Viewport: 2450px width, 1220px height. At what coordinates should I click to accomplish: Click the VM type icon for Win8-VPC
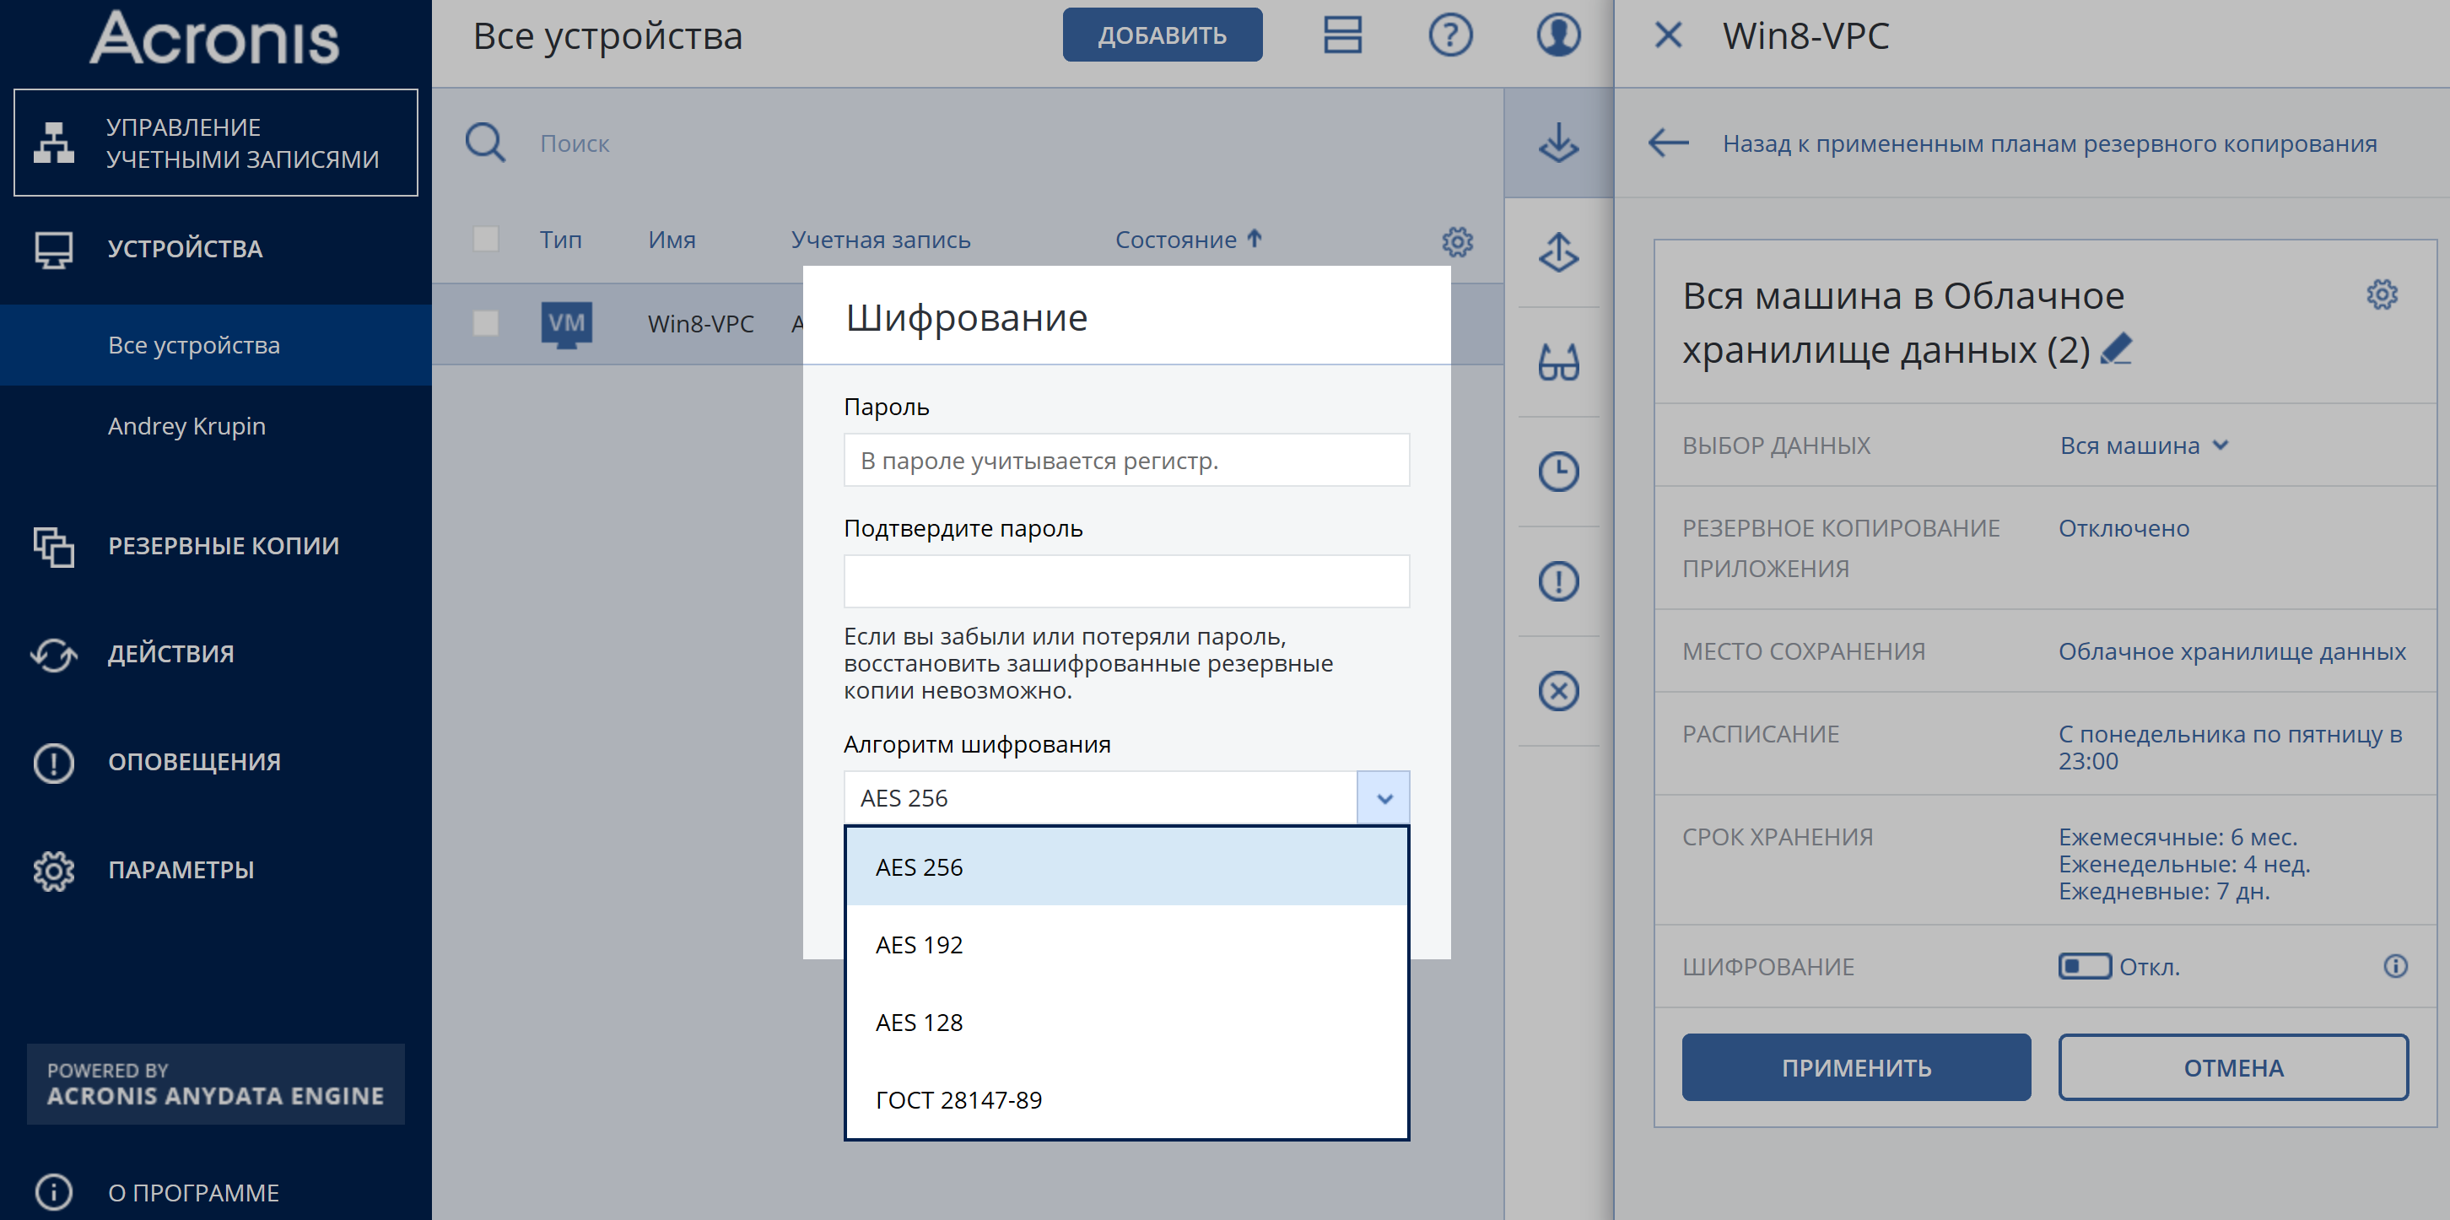coord(566,324)
